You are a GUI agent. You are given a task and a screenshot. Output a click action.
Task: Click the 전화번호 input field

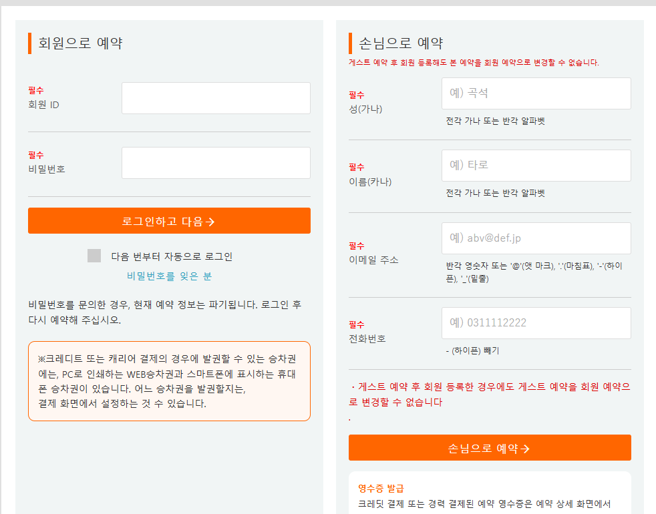pyautogui.click(x=536, y=323)
